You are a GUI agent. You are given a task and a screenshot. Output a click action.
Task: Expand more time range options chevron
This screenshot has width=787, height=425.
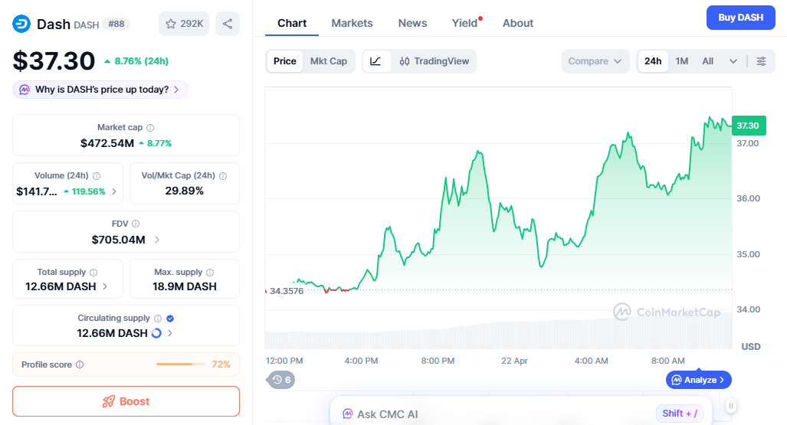tap(733, 61)
